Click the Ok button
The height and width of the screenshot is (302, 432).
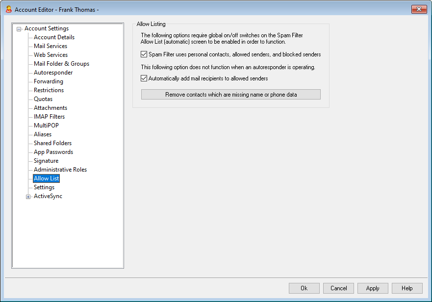point(304,288)
